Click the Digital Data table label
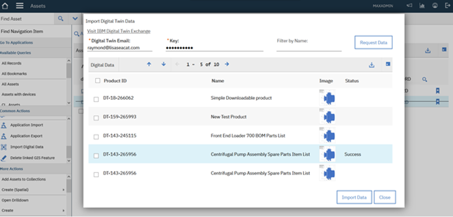 [102, 65]
